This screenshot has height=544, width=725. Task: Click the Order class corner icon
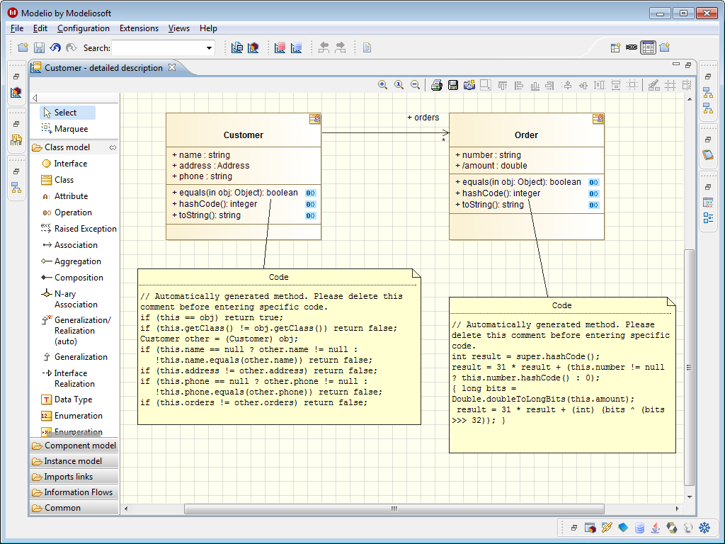tap(598, 119)
